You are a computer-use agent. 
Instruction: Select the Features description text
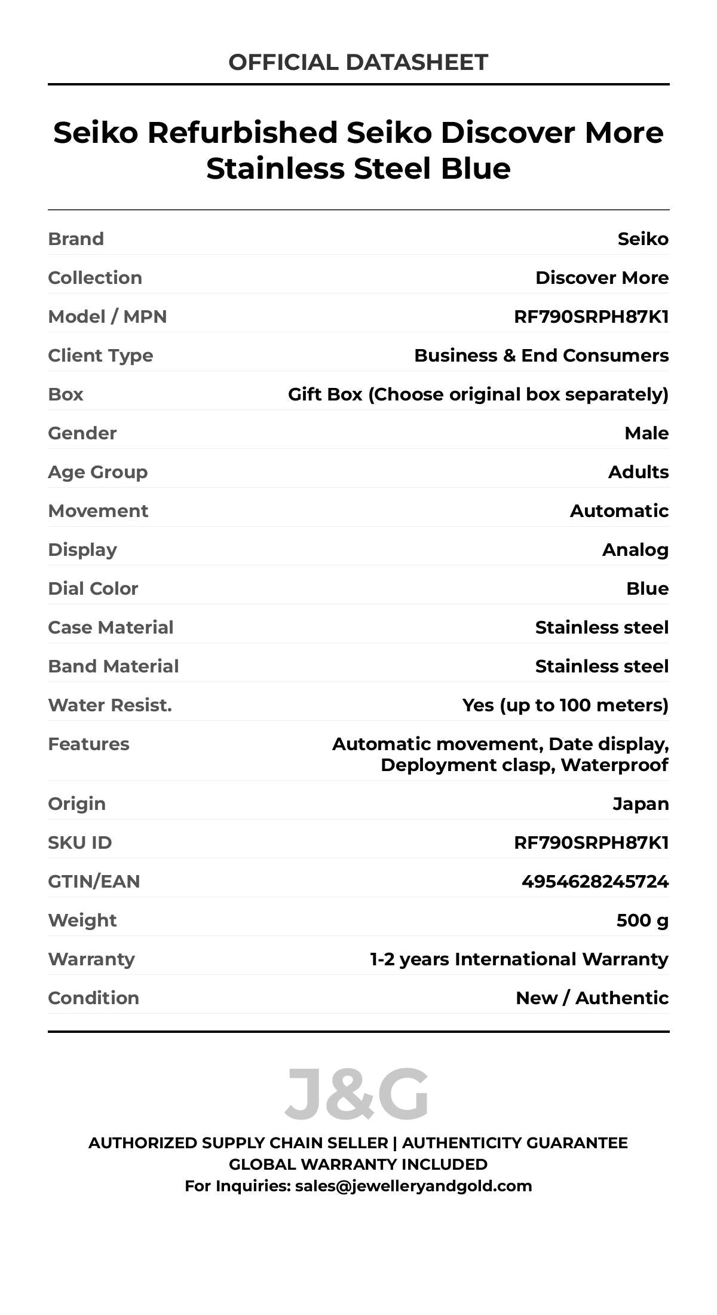(501, 754)
